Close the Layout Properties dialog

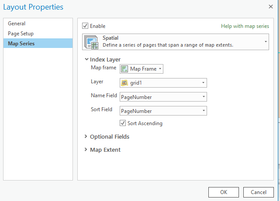(x=271, y=7)
